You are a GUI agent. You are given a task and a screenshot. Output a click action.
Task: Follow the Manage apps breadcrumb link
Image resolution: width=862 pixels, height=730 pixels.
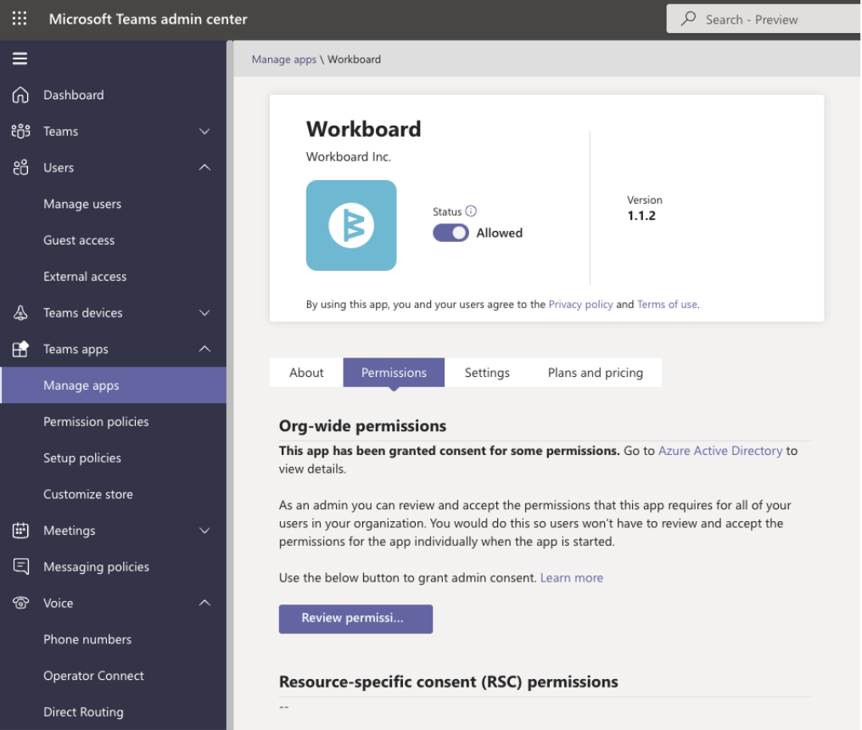point(284,59)
